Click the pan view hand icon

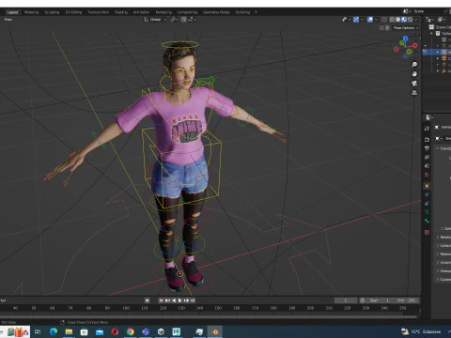click(x=414, y=74)
